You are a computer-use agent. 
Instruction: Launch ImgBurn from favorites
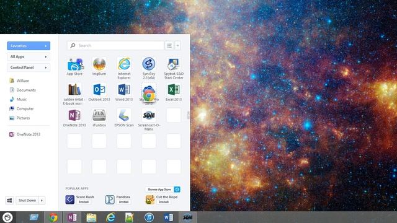[99, 64]
